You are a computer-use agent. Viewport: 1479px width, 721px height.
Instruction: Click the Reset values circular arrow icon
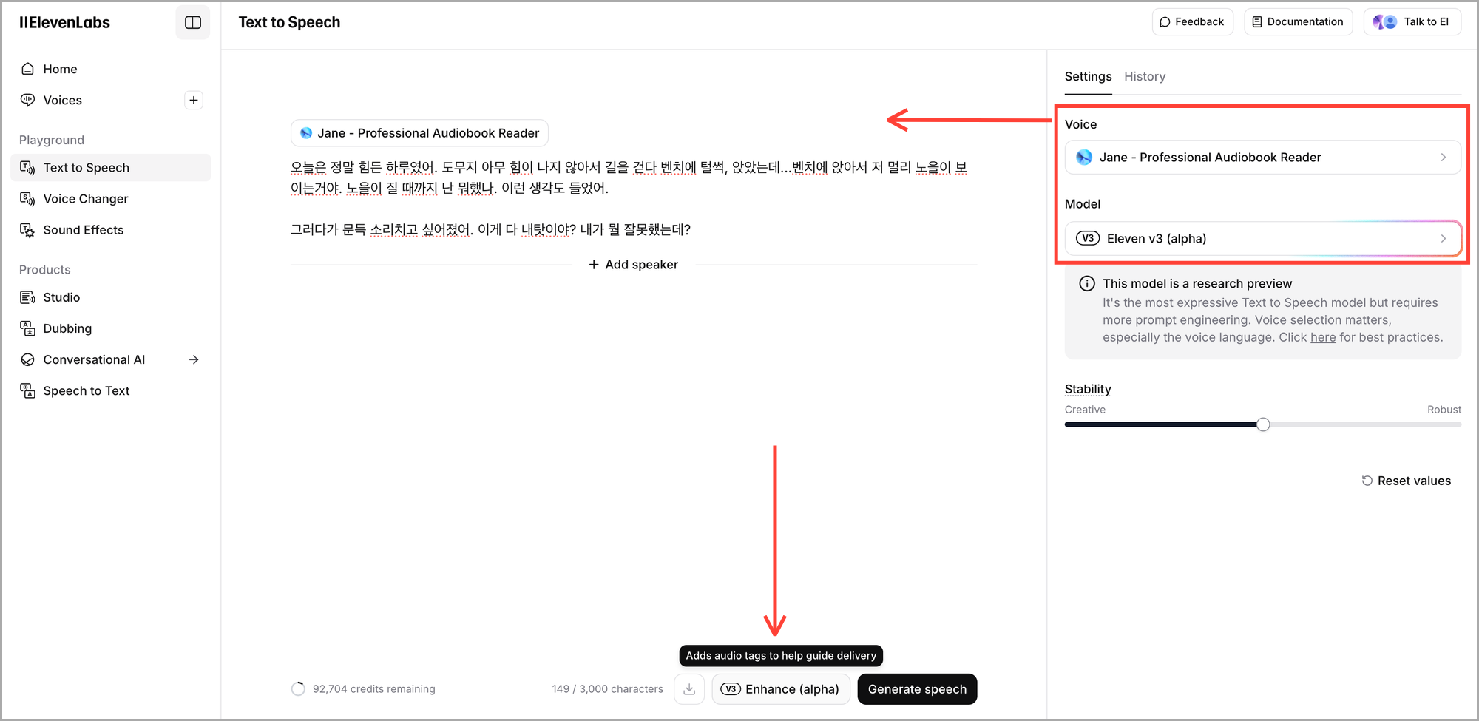pyautogui.click(x=1367, y=481)
